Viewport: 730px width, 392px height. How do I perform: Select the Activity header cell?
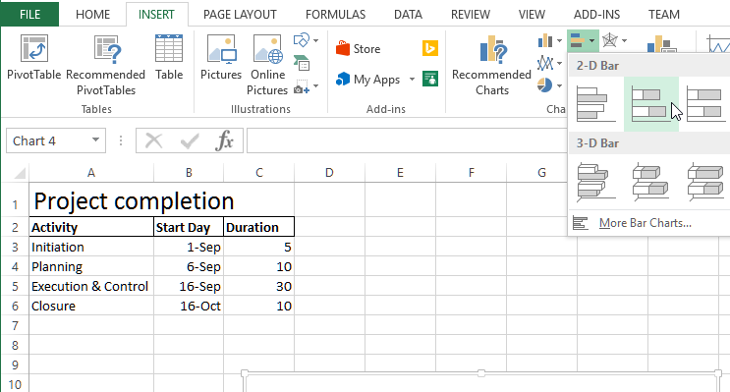pyautogui.click(x=91, y=227)
